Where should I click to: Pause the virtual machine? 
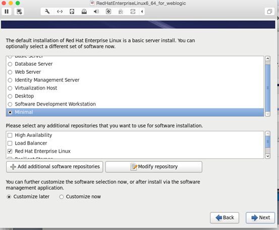[7, 12]
